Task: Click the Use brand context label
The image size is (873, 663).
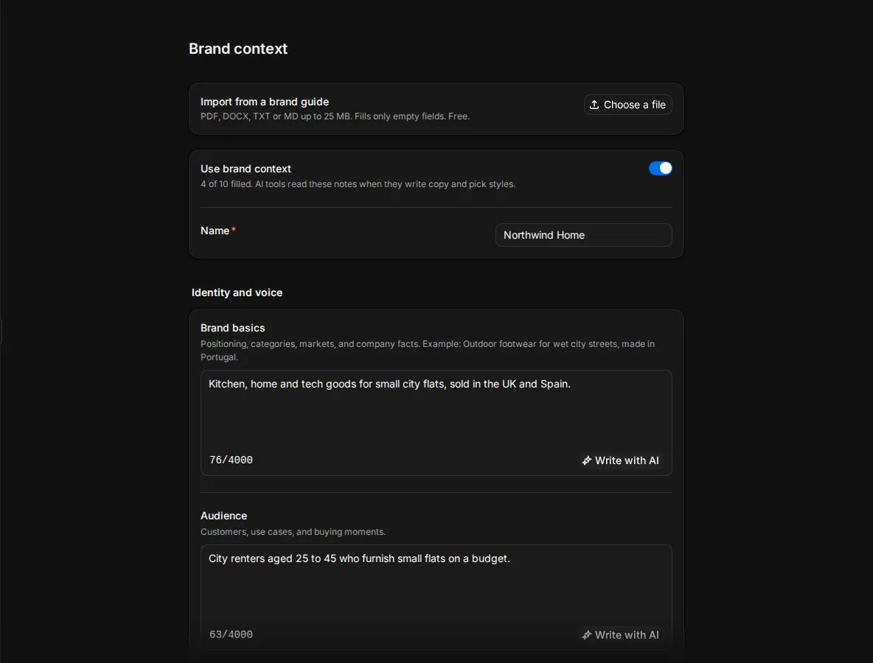Action: [x=246, y=169]
